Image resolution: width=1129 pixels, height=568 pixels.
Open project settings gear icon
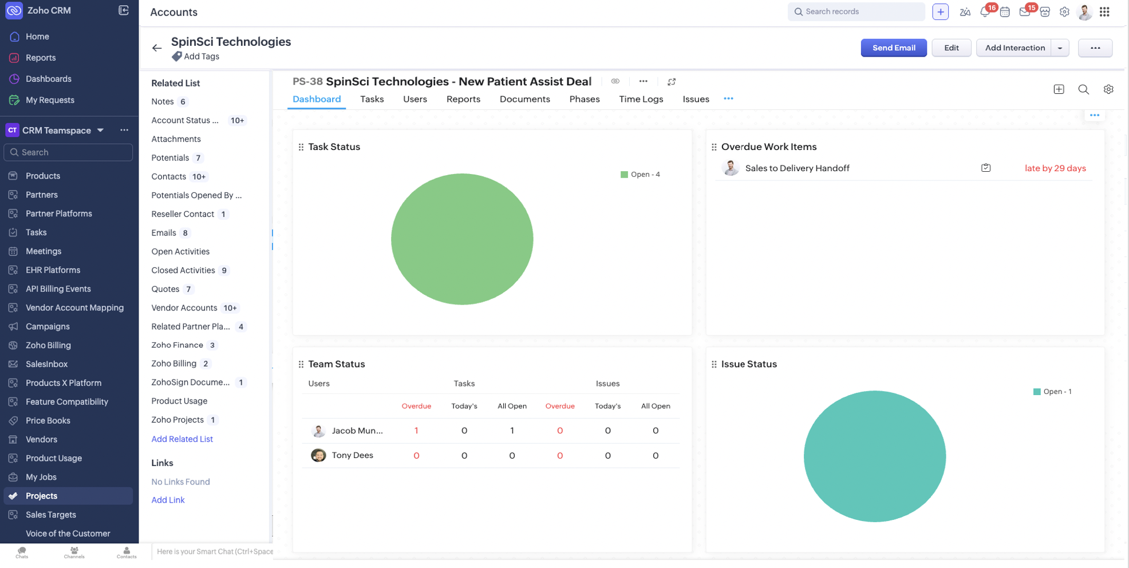point(1108,89)
